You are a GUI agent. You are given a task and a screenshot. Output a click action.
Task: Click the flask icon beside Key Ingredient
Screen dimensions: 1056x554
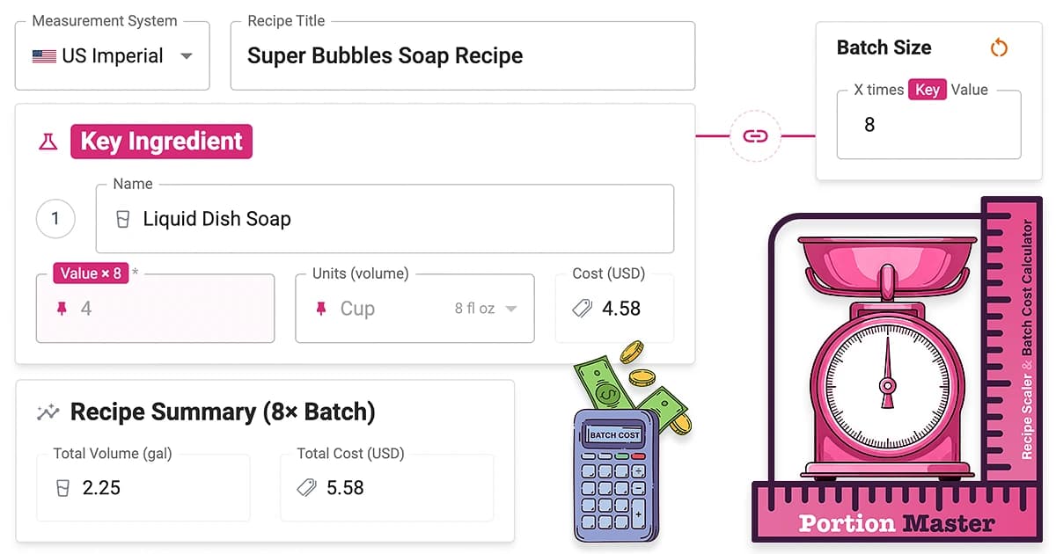[48, 141]
